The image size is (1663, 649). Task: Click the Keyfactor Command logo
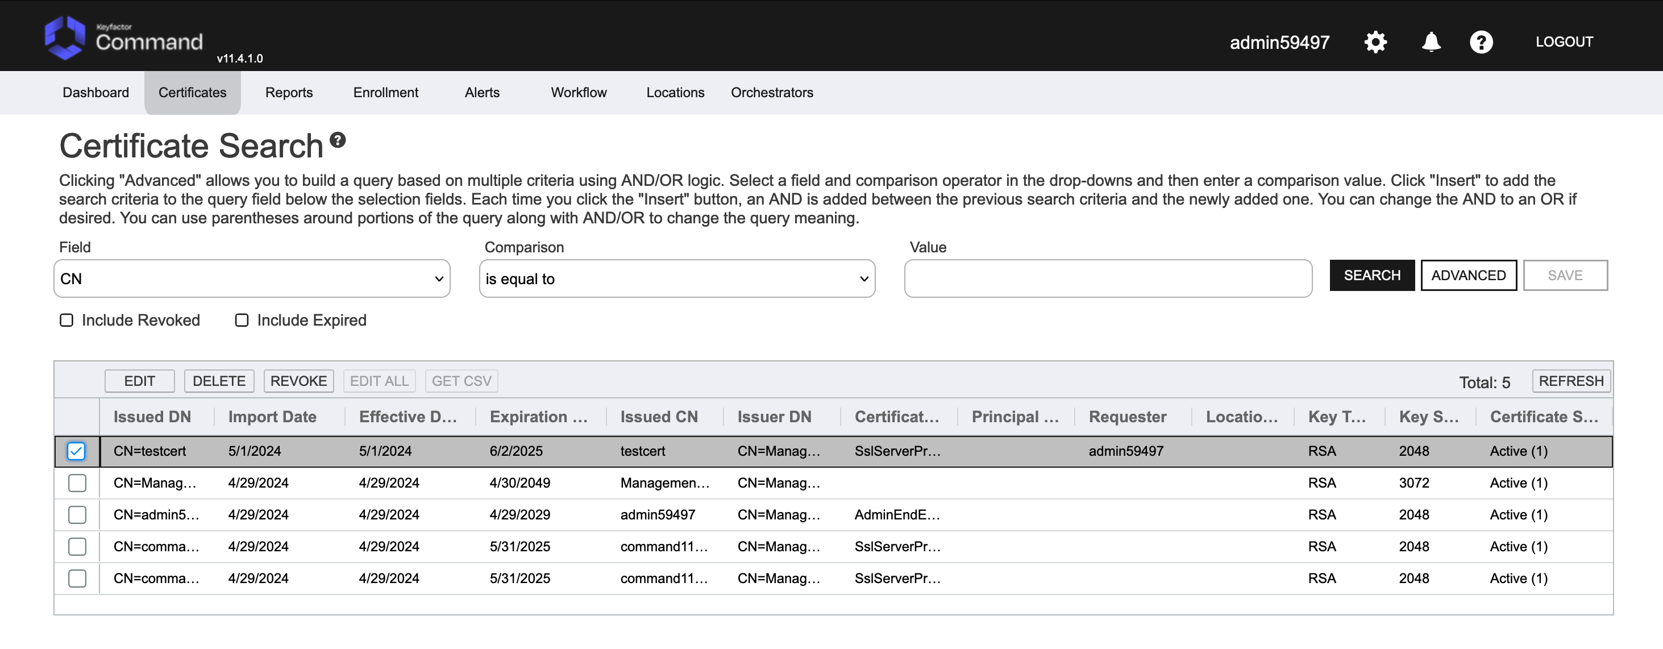point(123,39)
